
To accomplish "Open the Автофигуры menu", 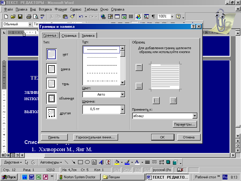I will tap(51, 162).
